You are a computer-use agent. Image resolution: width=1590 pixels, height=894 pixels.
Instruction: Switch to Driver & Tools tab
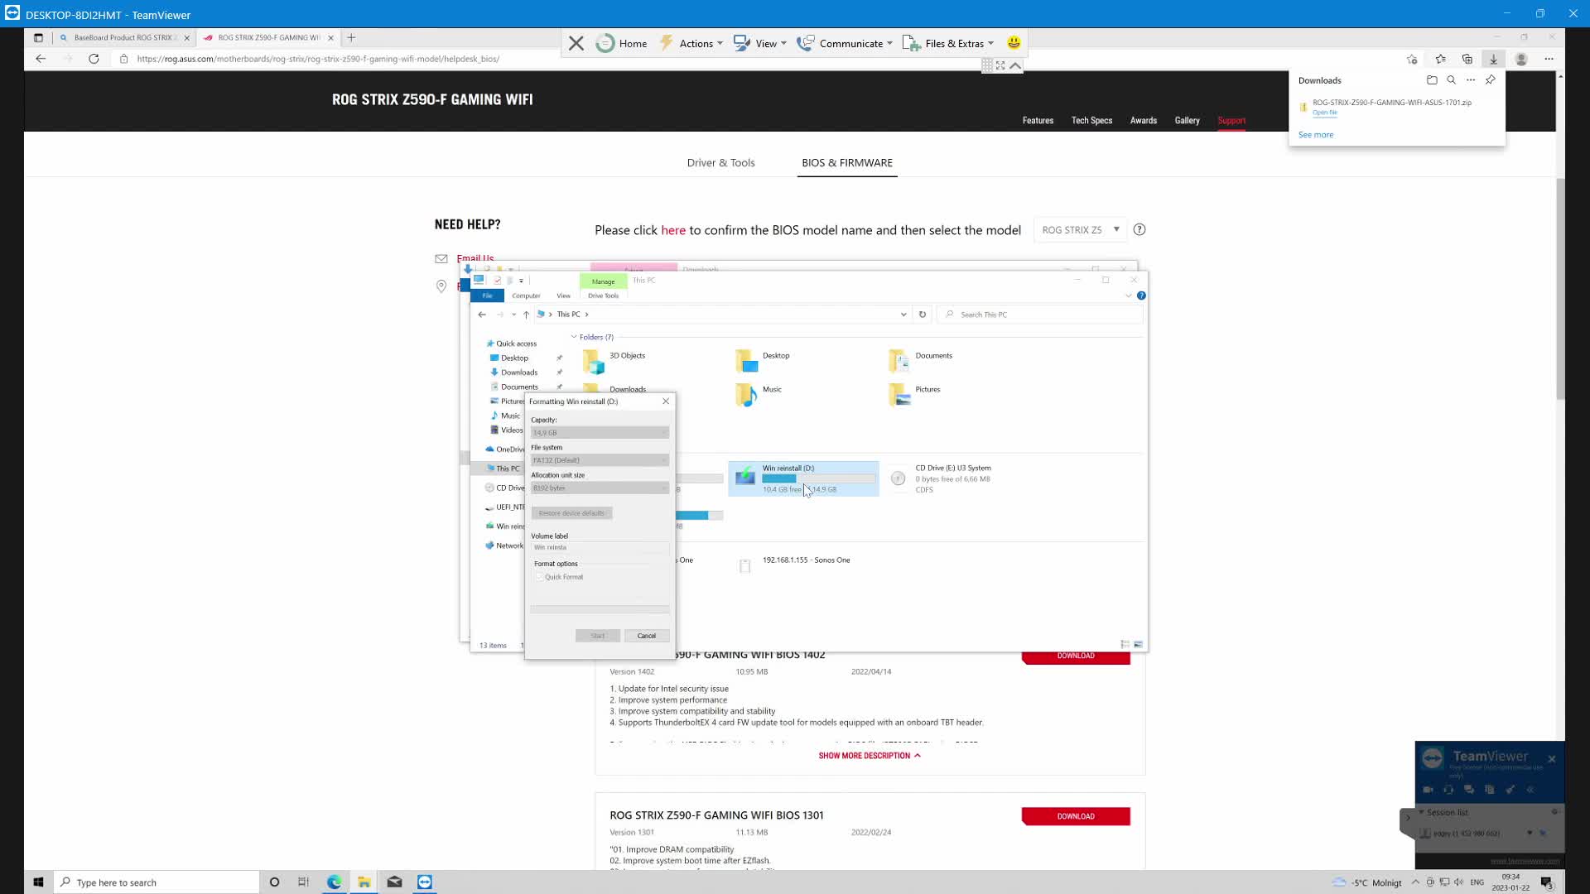click(x=720, y=162)
